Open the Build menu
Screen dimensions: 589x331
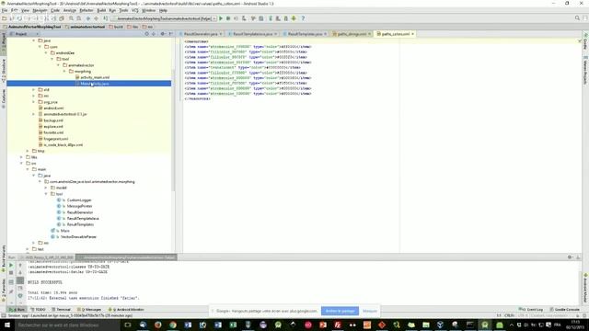click(101, 10)
